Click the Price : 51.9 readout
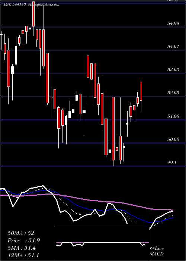186x261 pixels. pos(24,240)
